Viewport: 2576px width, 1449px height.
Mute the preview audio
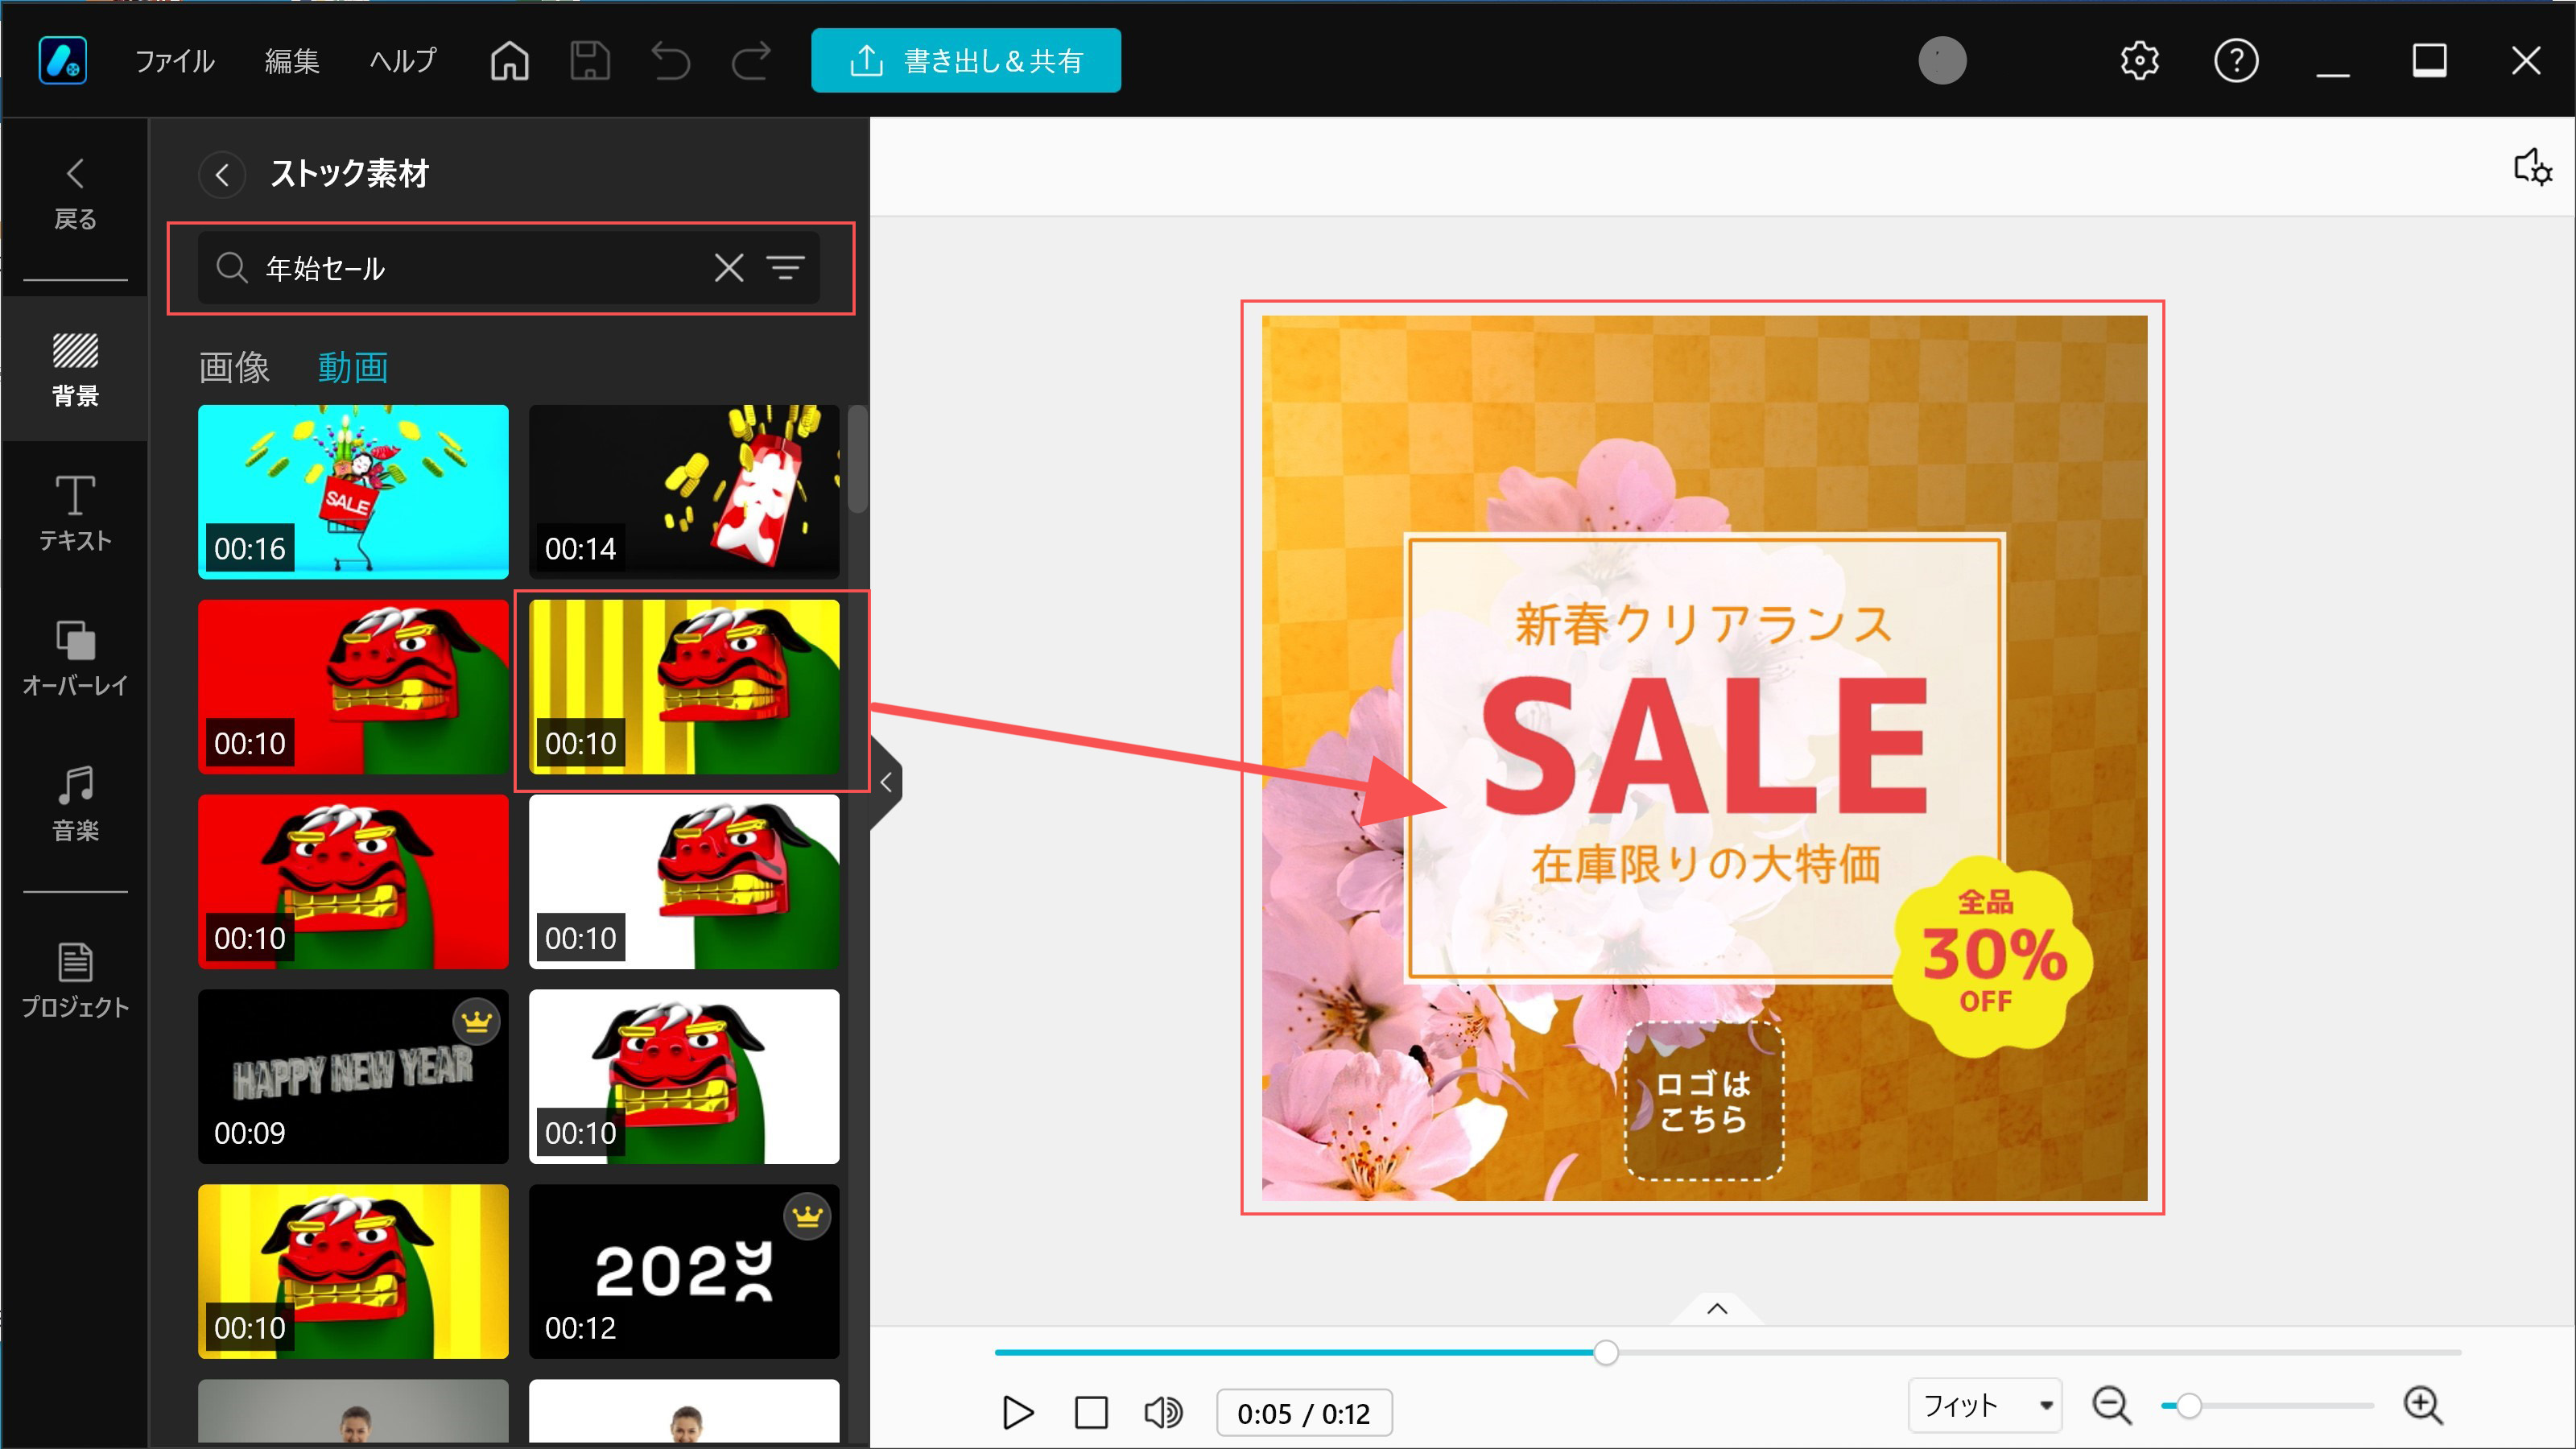1163,1413
